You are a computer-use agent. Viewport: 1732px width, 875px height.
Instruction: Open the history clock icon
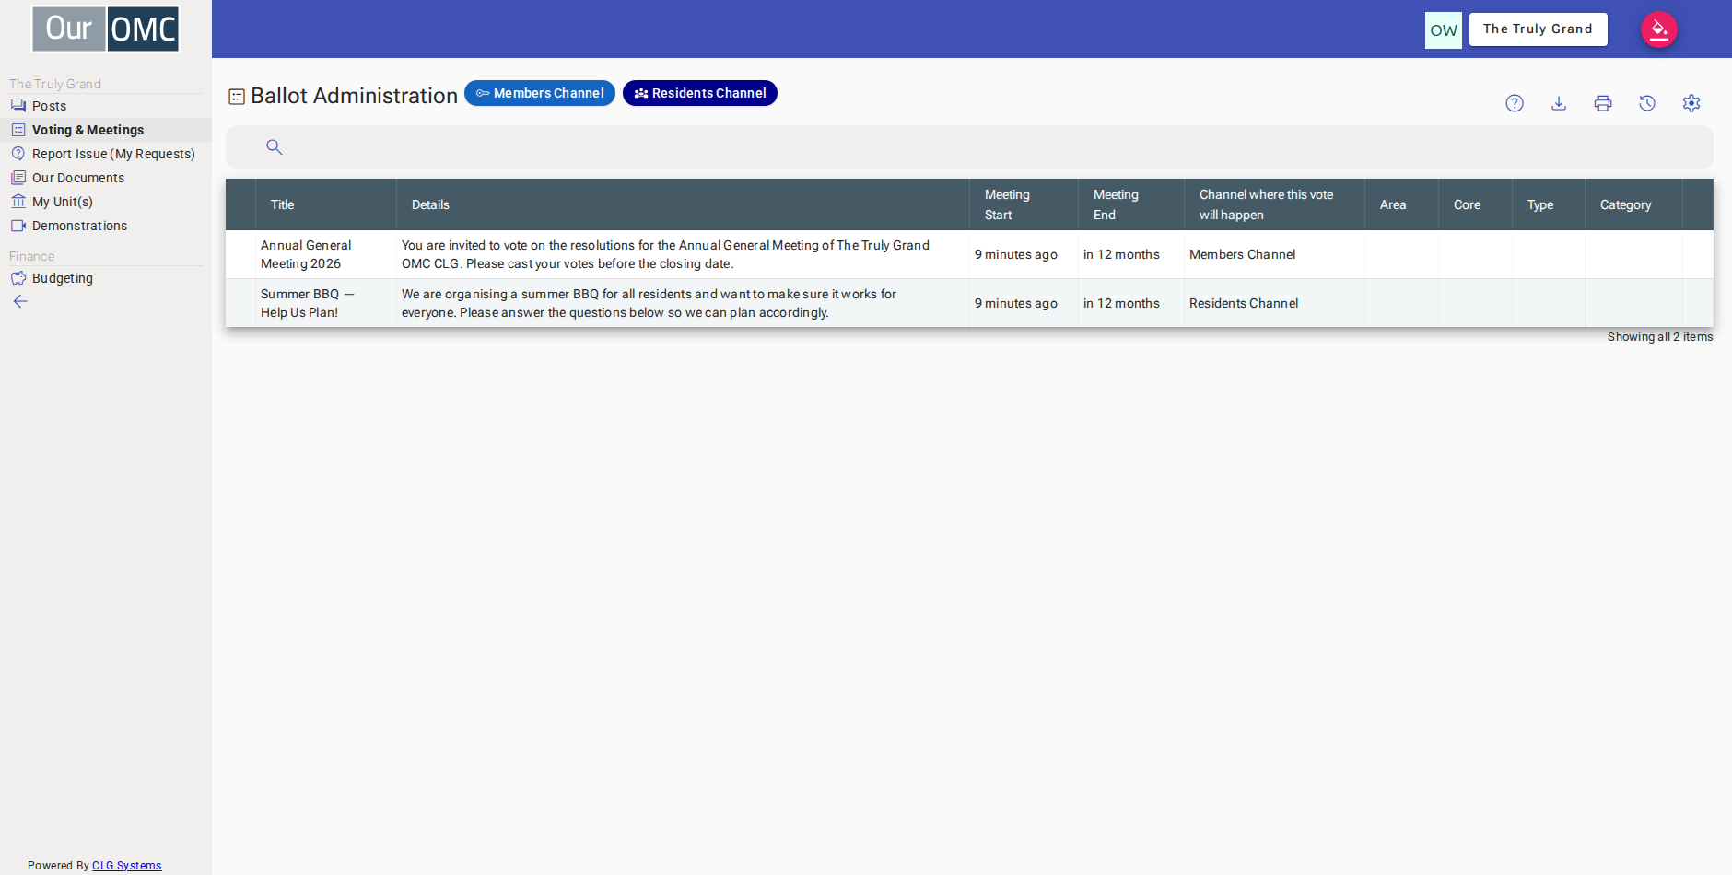click(1647, 103)
